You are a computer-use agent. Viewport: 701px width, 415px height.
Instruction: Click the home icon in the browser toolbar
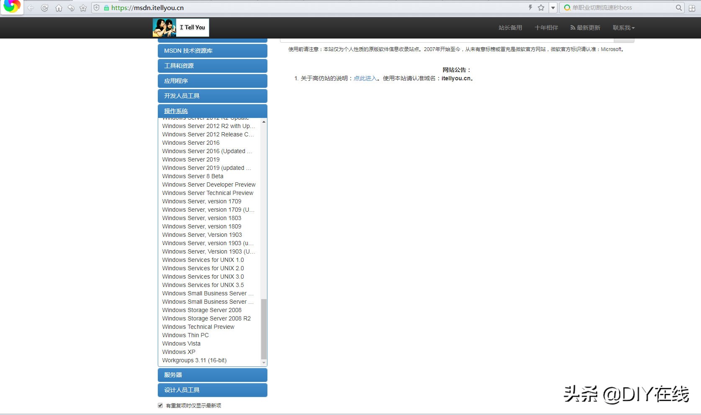(59, 7)
